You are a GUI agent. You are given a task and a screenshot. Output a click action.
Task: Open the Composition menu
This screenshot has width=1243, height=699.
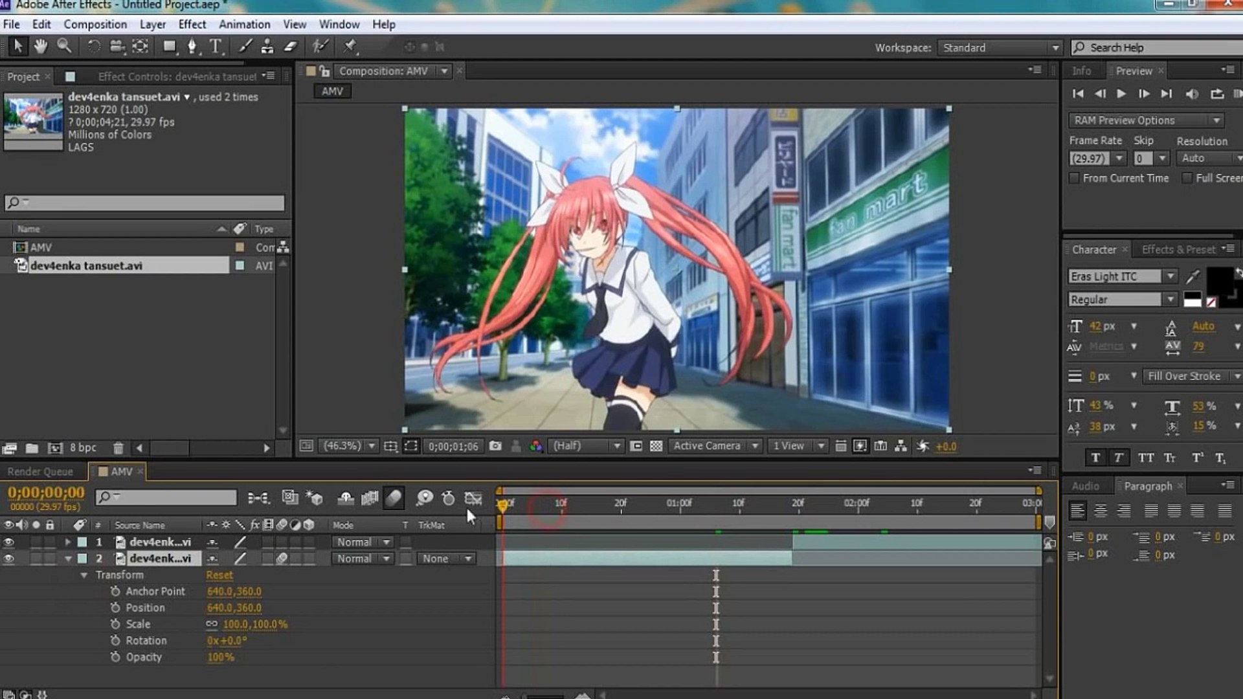tap(95, 24)
